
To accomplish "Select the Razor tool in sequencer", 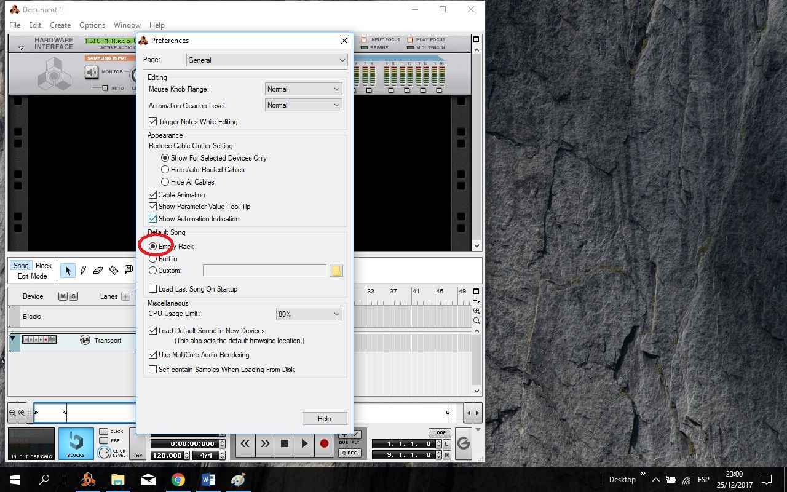I will point(113,270).
